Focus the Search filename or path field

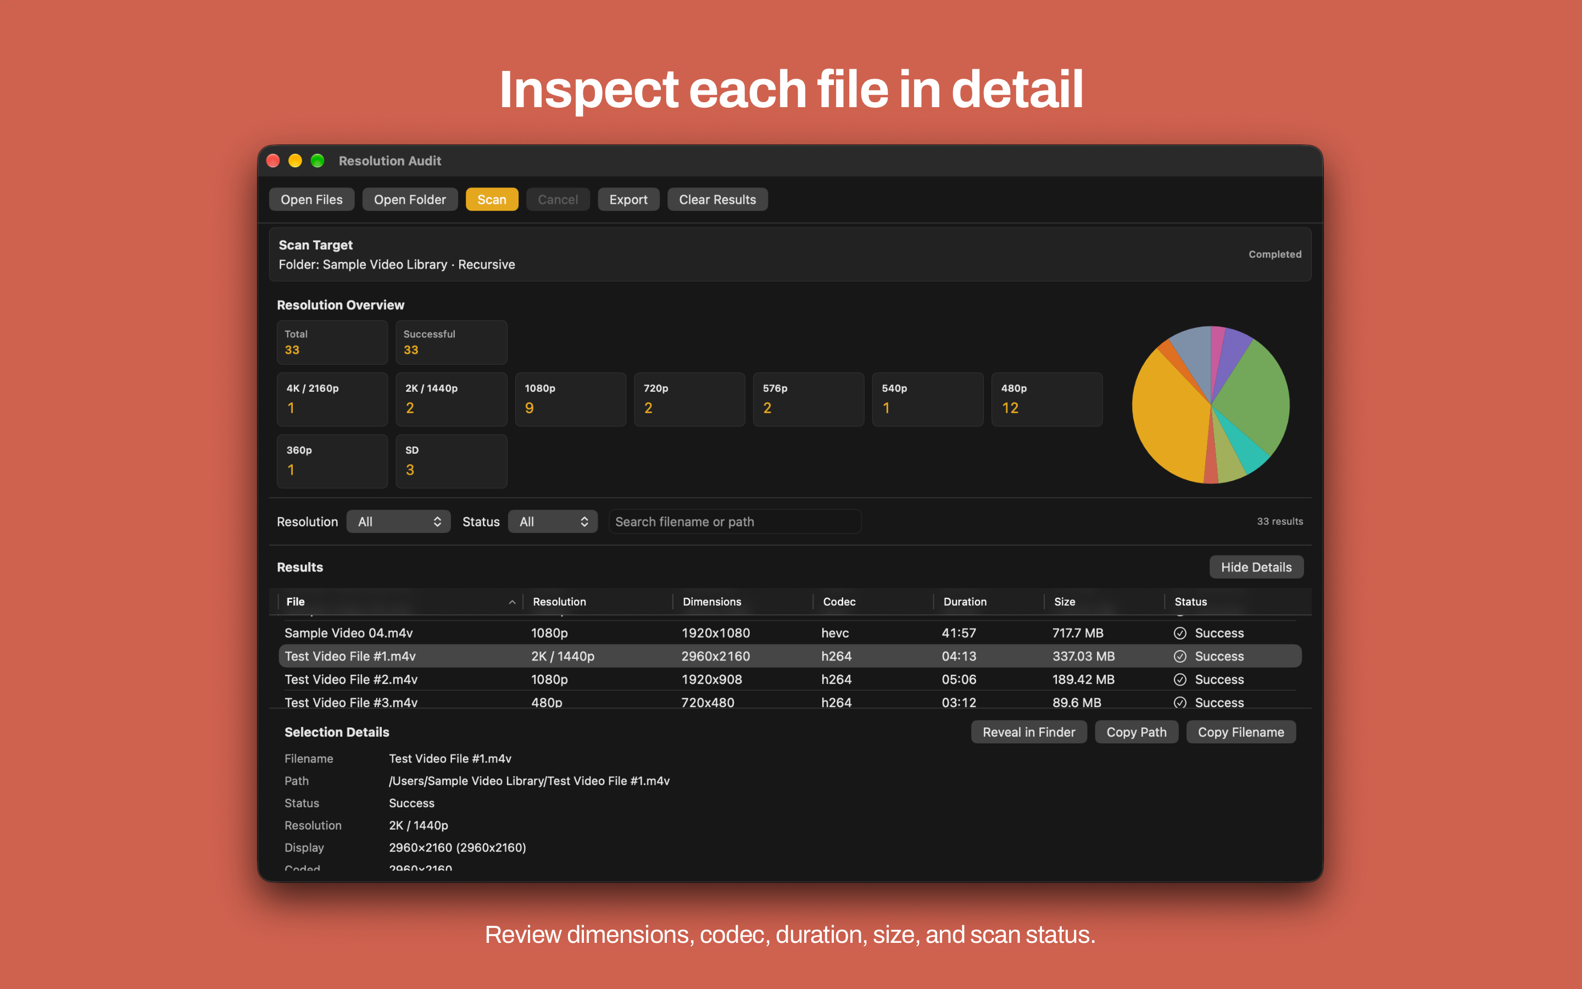coord(735,521)
